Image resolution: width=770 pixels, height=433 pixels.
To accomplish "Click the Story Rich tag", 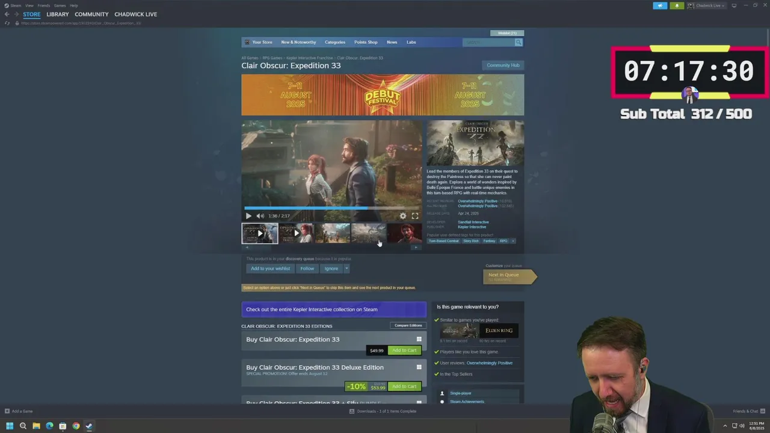I will pyautogui.click(x=471, y=241).
